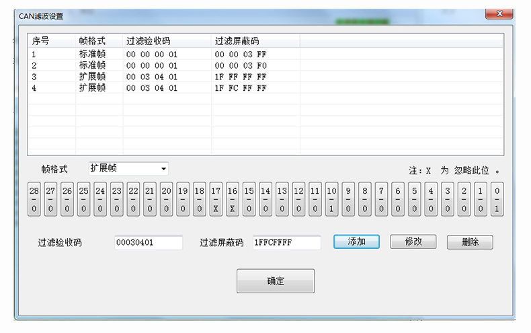
Task: Focus the 过滤屏蔽码 input field
Action: pos(287,243)
